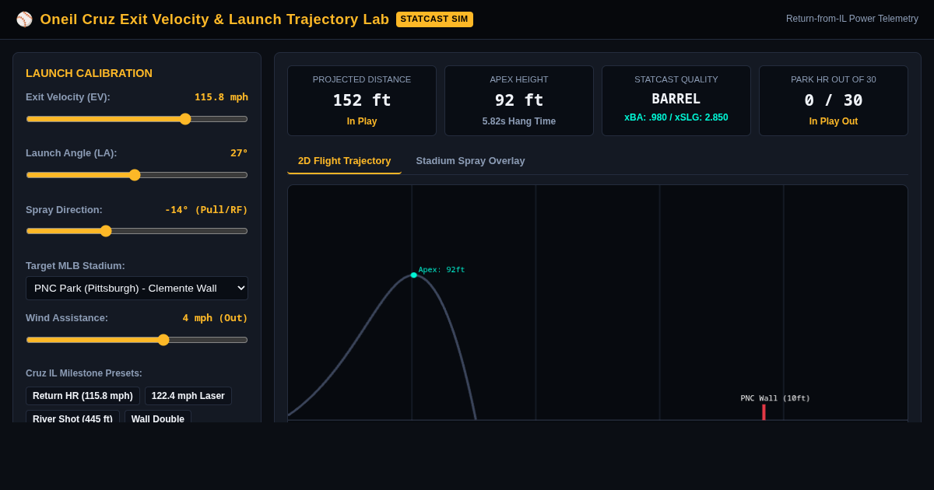Click the 115.8 mph exit velocity readout
Screen dimensions: 934x490
pos(221,97)
